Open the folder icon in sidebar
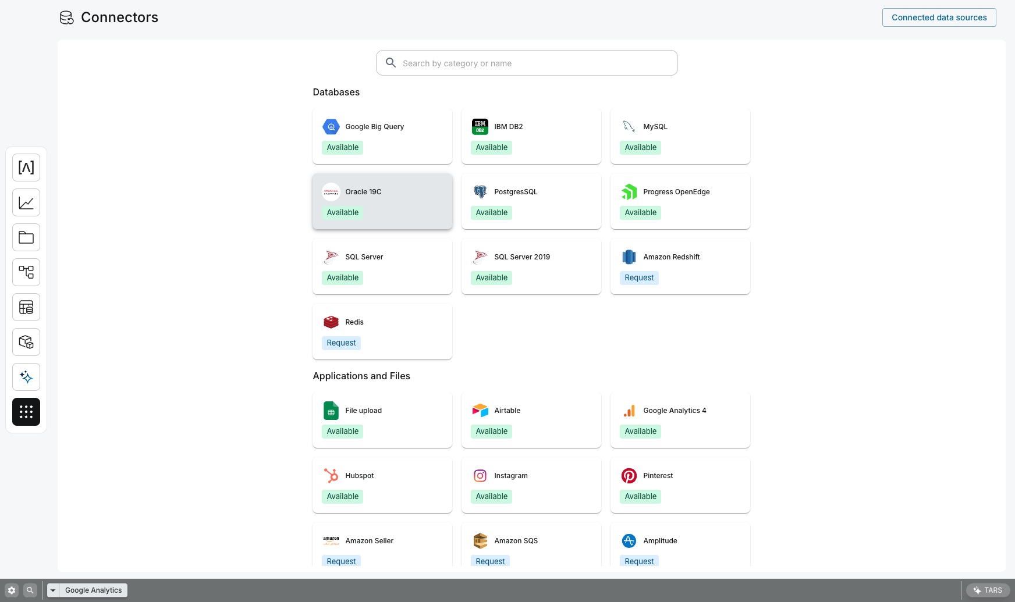The width and height of the screenshot is (1015, 602). [26, 237]
